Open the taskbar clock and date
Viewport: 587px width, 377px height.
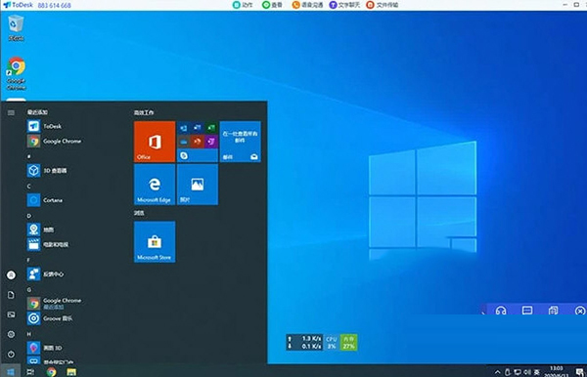click(557, 372)
